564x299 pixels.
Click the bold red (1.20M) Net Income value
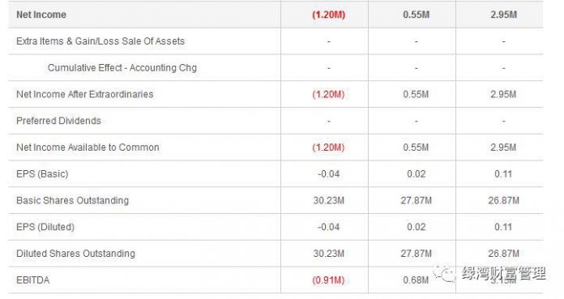coord(328,15)
